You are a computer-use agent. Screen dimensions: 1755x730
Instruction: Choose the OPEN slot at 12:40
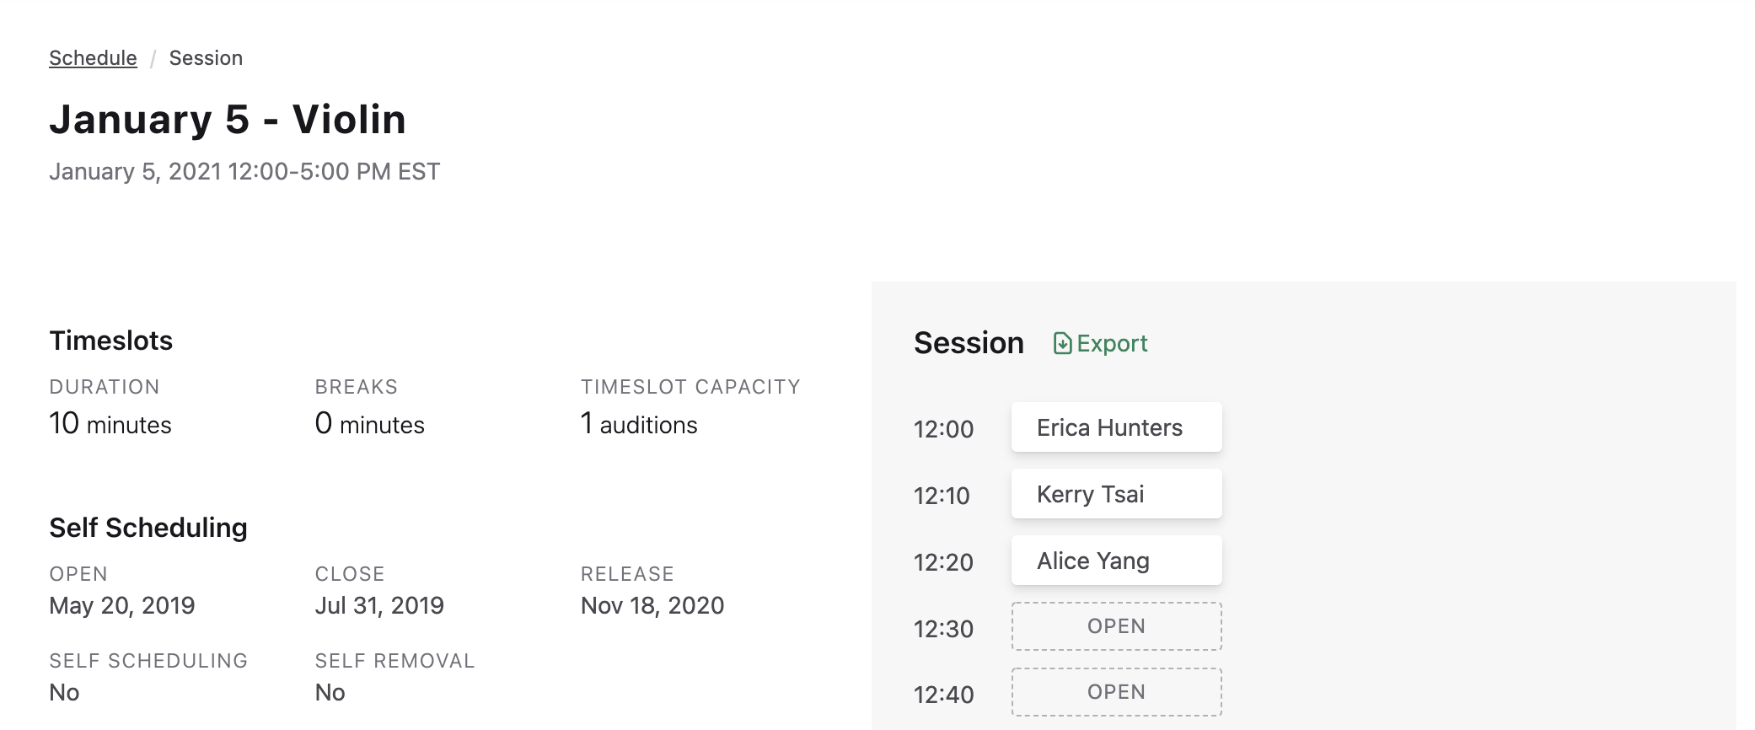point(1116,692)
